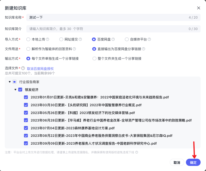Screen dimensions: 206x171
Task: Click help icon next to 选择文件 label
Action: pos(23,68)
